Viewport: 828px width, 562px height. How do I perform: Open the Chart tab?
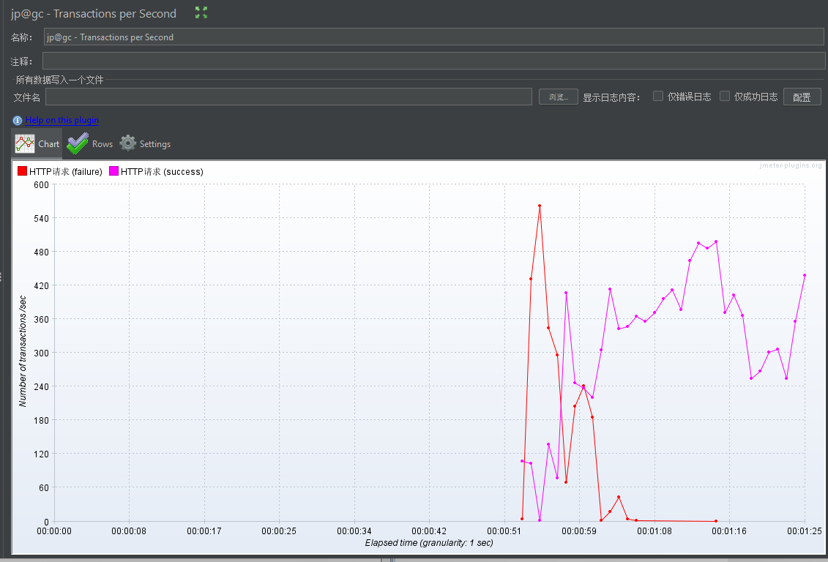pos(37,143)
